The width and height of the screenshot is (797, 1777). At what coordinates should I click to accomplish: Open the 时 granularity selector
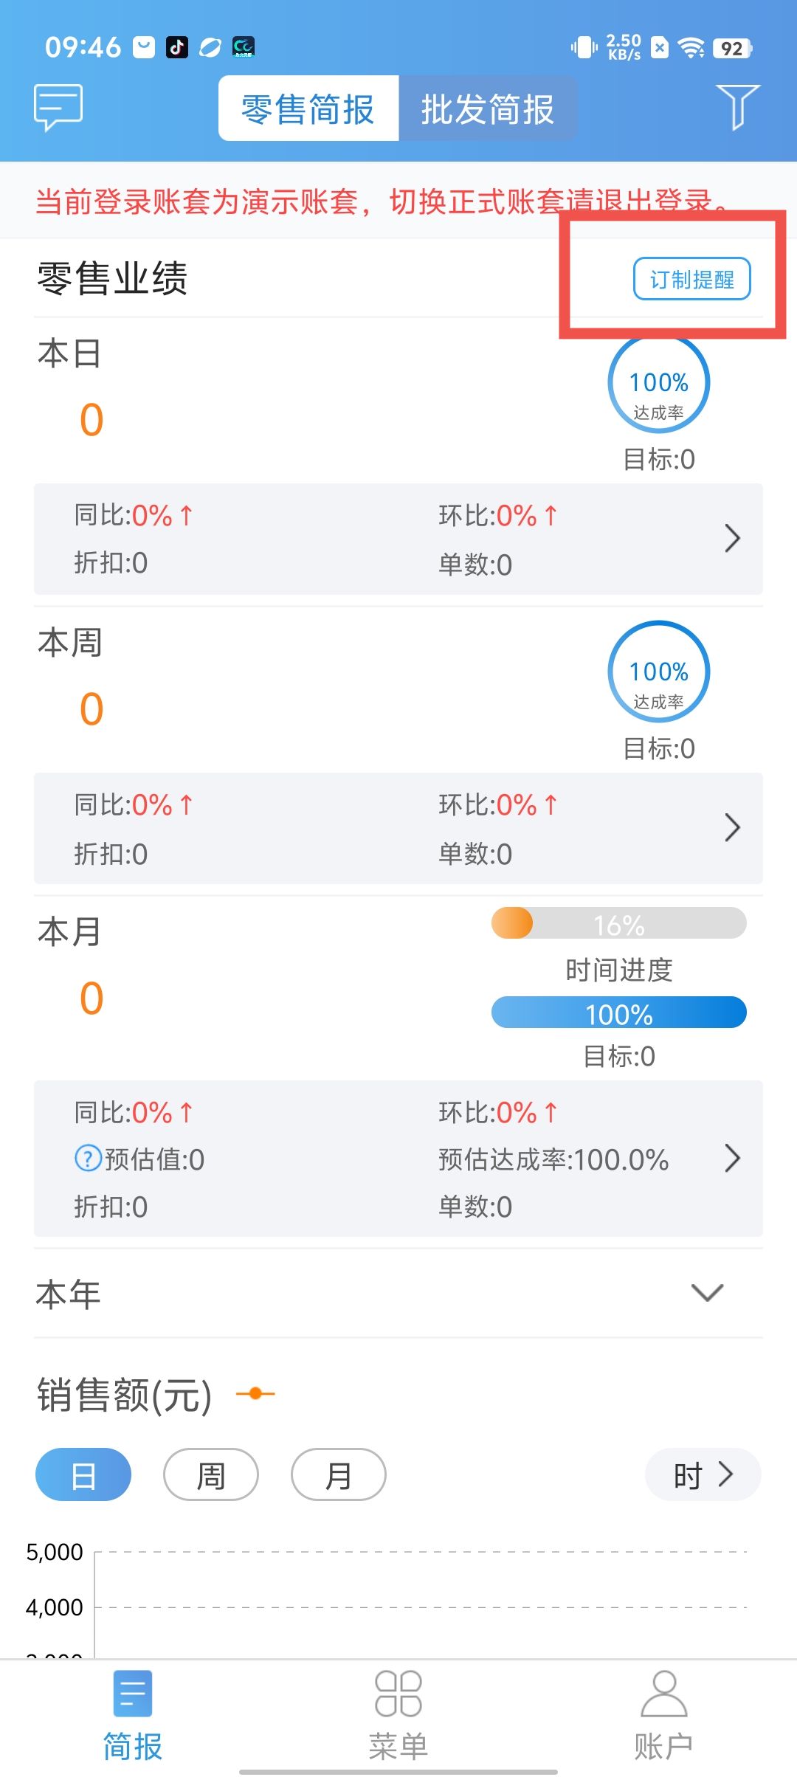(703, 1474)
